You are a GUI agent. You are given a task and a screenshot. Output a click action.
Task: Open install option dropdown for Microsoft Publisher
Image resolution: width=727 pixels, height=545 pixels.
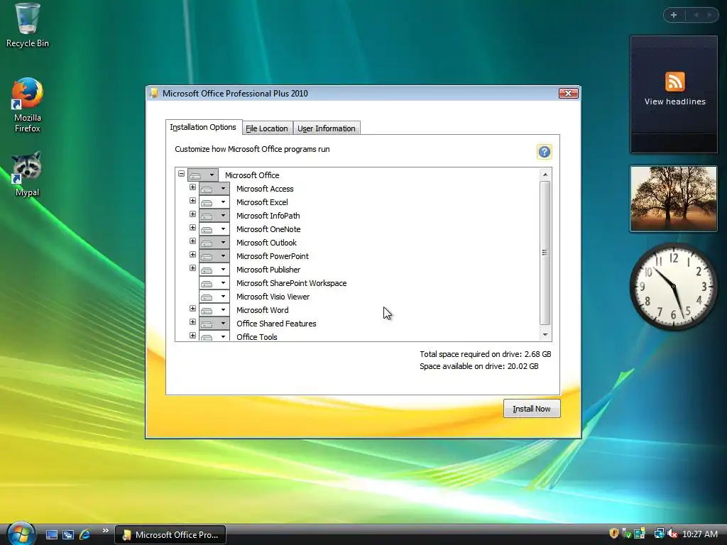click(x=214, y=269)
